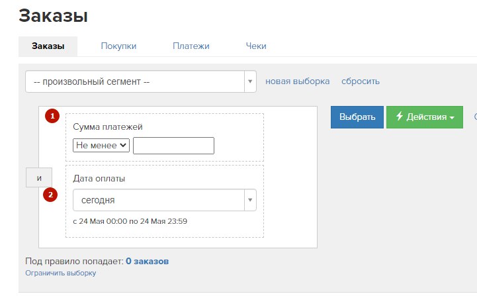Open the Платежи tab
This screenshot has width=477, height=296.
[x=191, y=46]
